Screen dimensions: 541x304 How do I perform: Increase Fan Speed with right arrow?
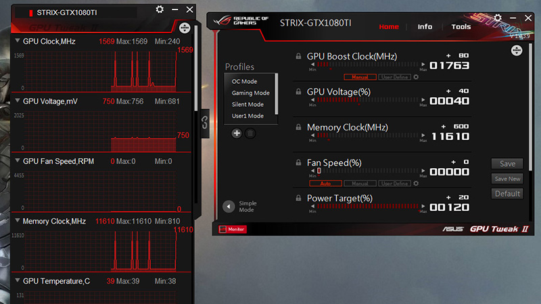click(x=423, y=171)
